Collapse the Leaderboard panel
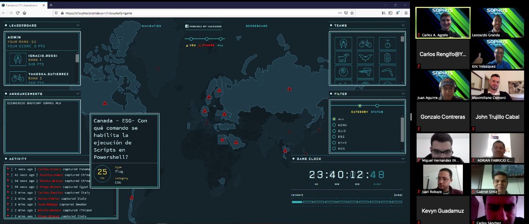529x224 pixels. pos(78,26)
